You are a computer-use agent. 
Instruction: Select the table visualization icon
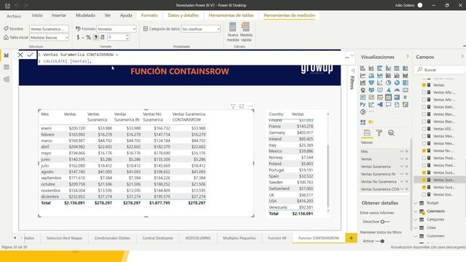click(x=388, y=97)
